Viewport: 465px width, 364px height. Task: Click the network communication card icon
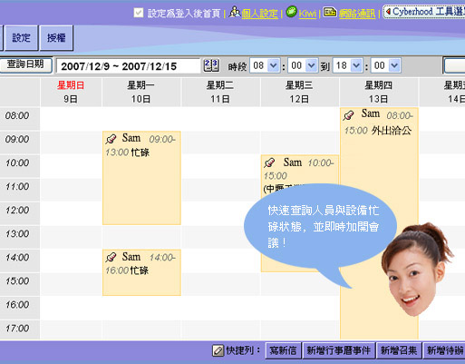[x=330, y=13]
